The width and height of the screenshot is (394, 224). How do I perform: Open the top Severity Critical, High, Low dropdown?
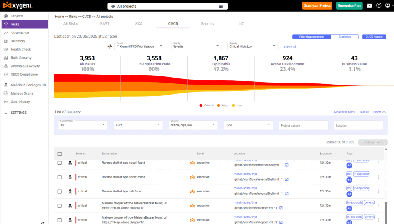(252, 46)
